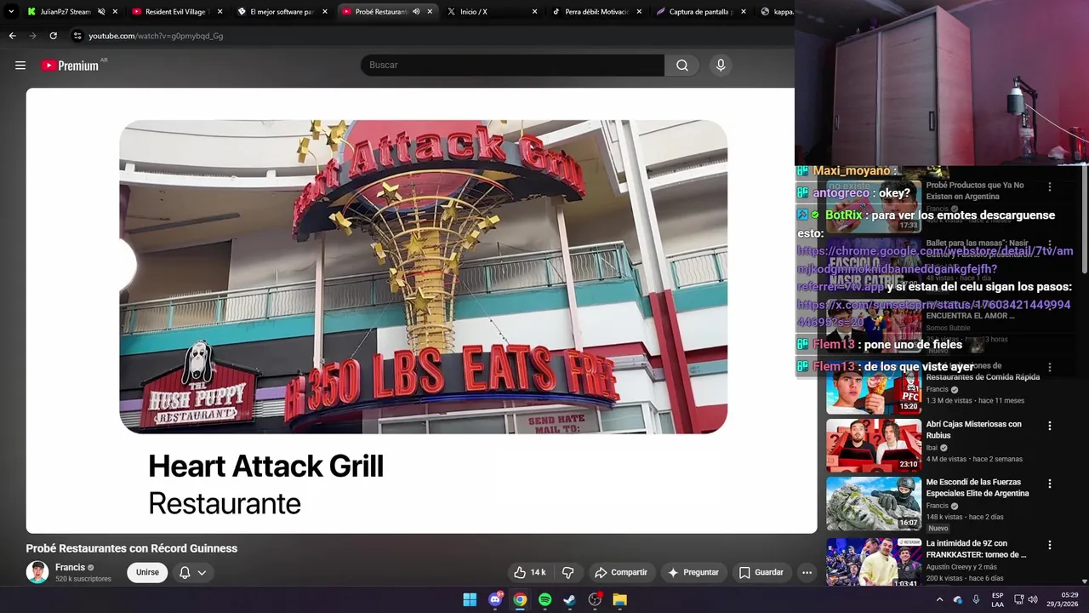Open La intimidad de 9Z con FRANKKASTER title
This screenshot has width=1089, height=613.
pyautogui.click(x=976, y=549)
